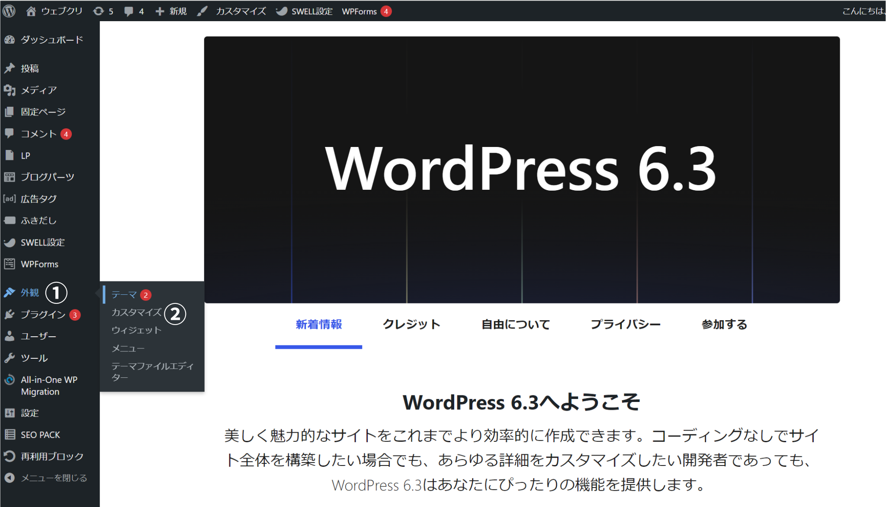The image size is (886, 507).
Task: Open ブログパーツ menu label
Action: point(48,177)
